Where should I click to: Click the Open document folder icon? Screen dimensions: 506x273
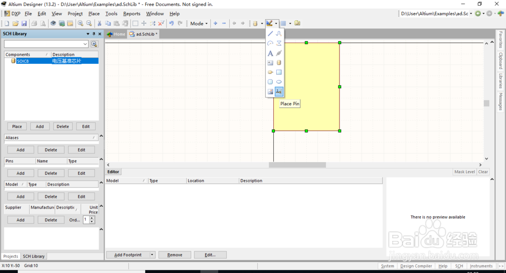(x=16, y=23)
